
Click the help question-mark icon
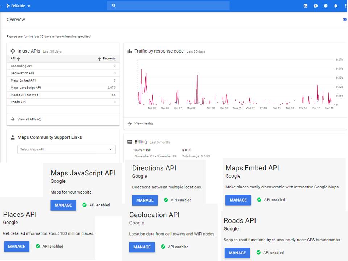[x=326, y=5]
